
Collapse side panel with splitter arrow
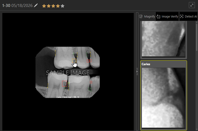(137, 72)
